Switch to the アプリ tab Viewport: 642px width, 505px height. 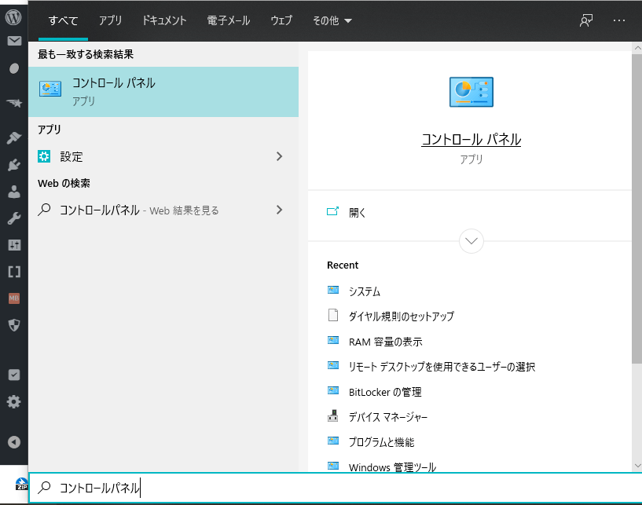110,20
